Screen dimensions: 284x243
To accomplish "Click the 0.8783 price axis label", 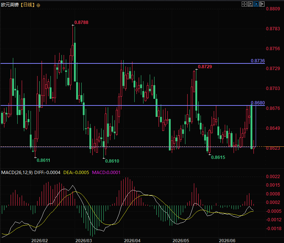I will (273, 29).
